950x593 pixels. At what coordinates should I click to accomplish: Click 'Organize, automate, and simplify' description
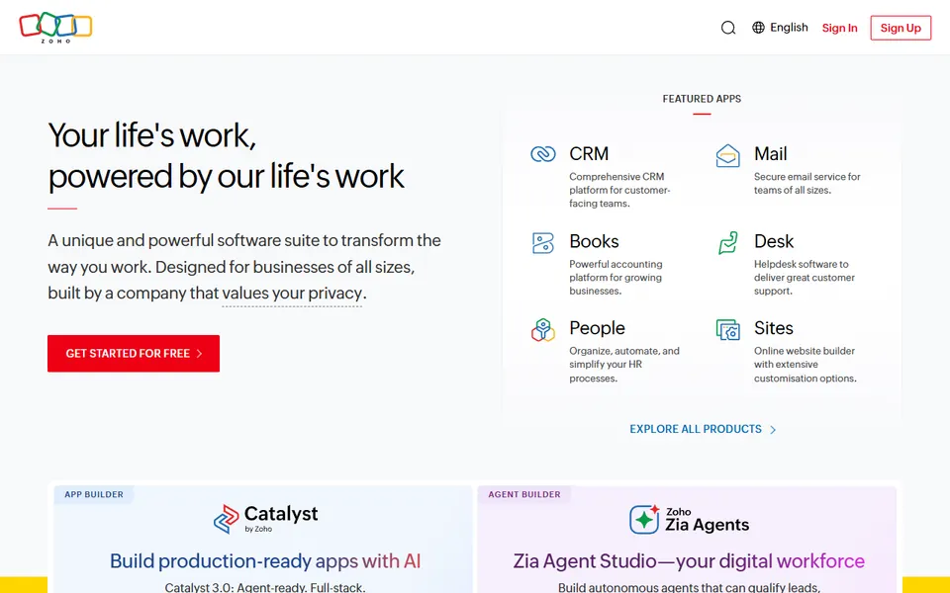[624, 365]
